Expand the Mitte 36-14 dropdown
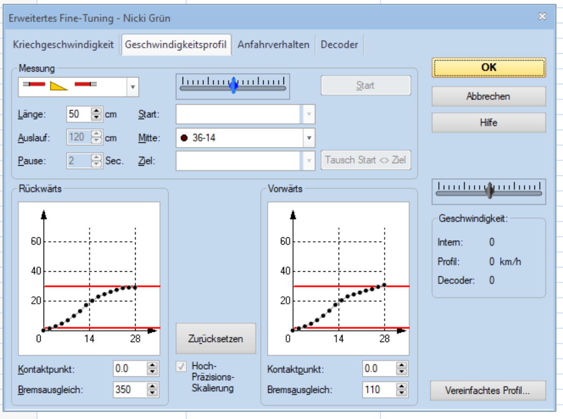Screen dimensions: 563x419 309,138
